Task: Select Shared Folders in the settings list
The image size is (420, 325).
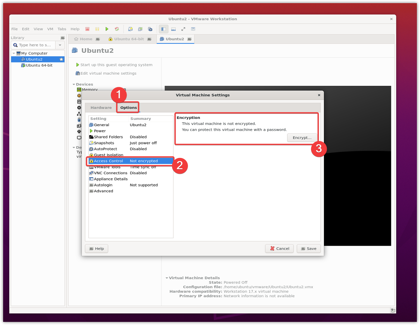Action: tap(108, 137)
